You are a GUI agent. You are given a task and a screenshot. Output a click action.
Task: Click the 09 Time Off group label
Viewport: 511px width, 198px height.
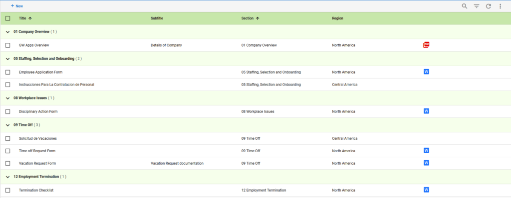pyautogui.click(x=23, y=125)
